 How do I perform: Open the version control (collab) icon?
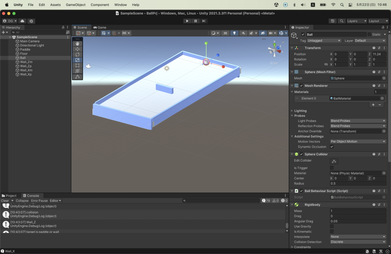(31, 21)
